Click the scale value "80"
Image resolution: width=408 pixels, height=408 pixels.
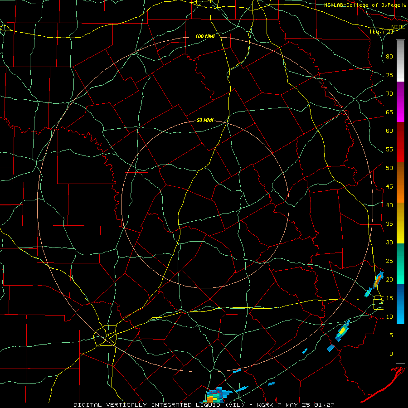[x=389, y=57]
